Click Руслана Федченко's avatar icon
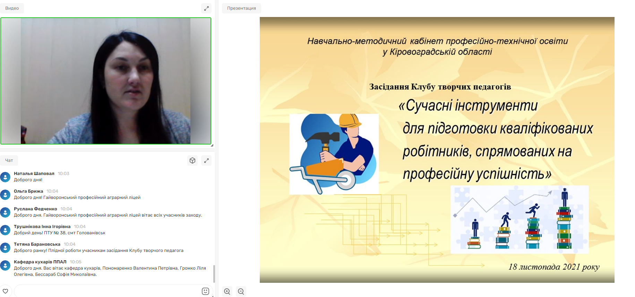 [x=5, y=212]
